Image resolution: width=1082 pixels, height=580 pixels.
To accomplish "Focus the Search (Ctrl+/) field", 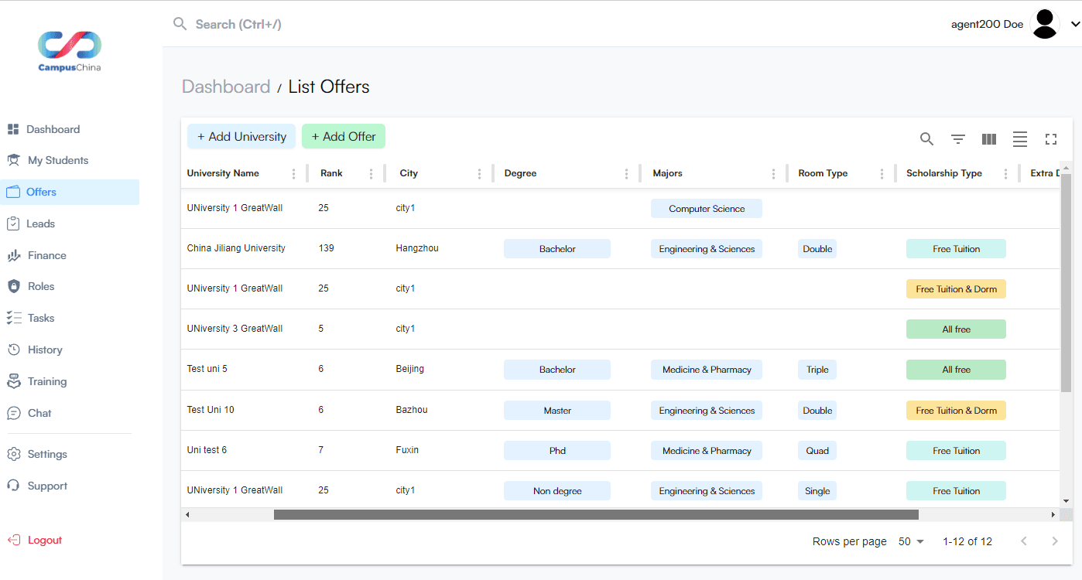I will 238,24.
